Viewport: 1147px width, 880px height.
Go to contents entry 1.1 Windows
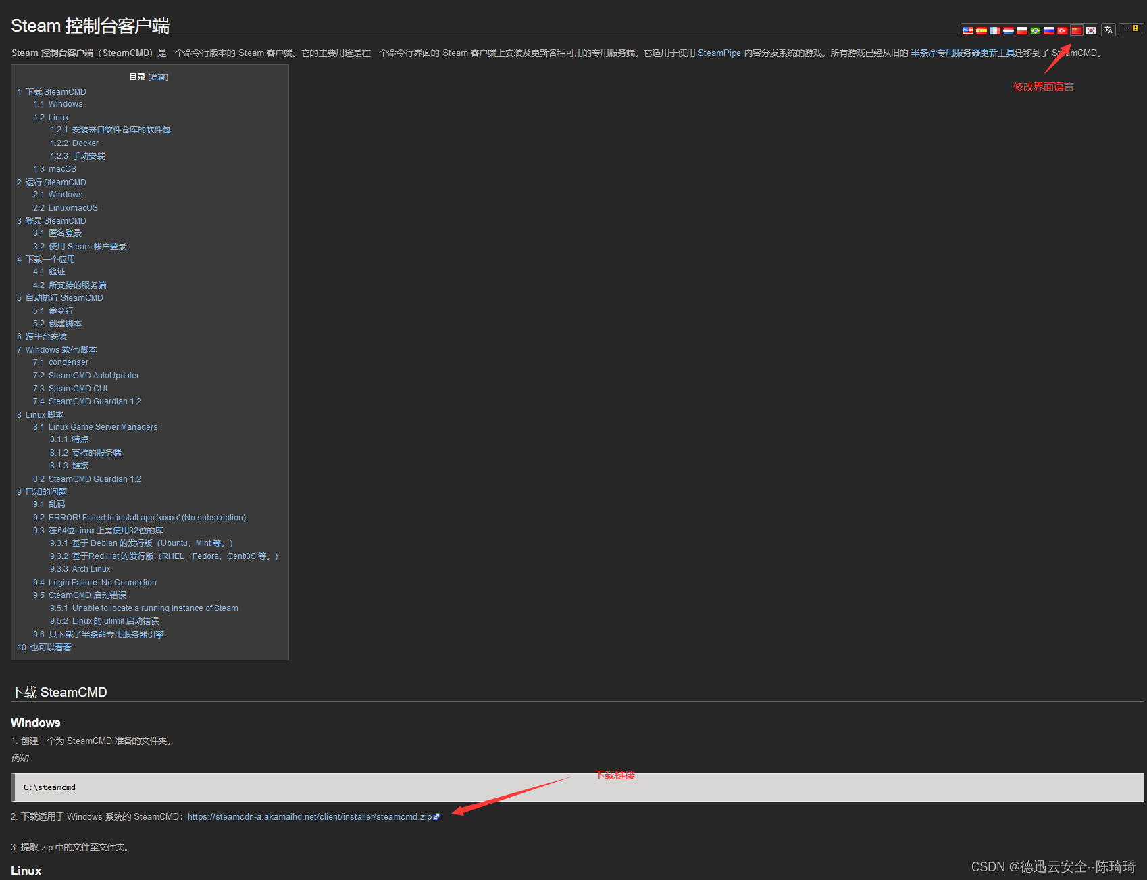tap(58, 104)
